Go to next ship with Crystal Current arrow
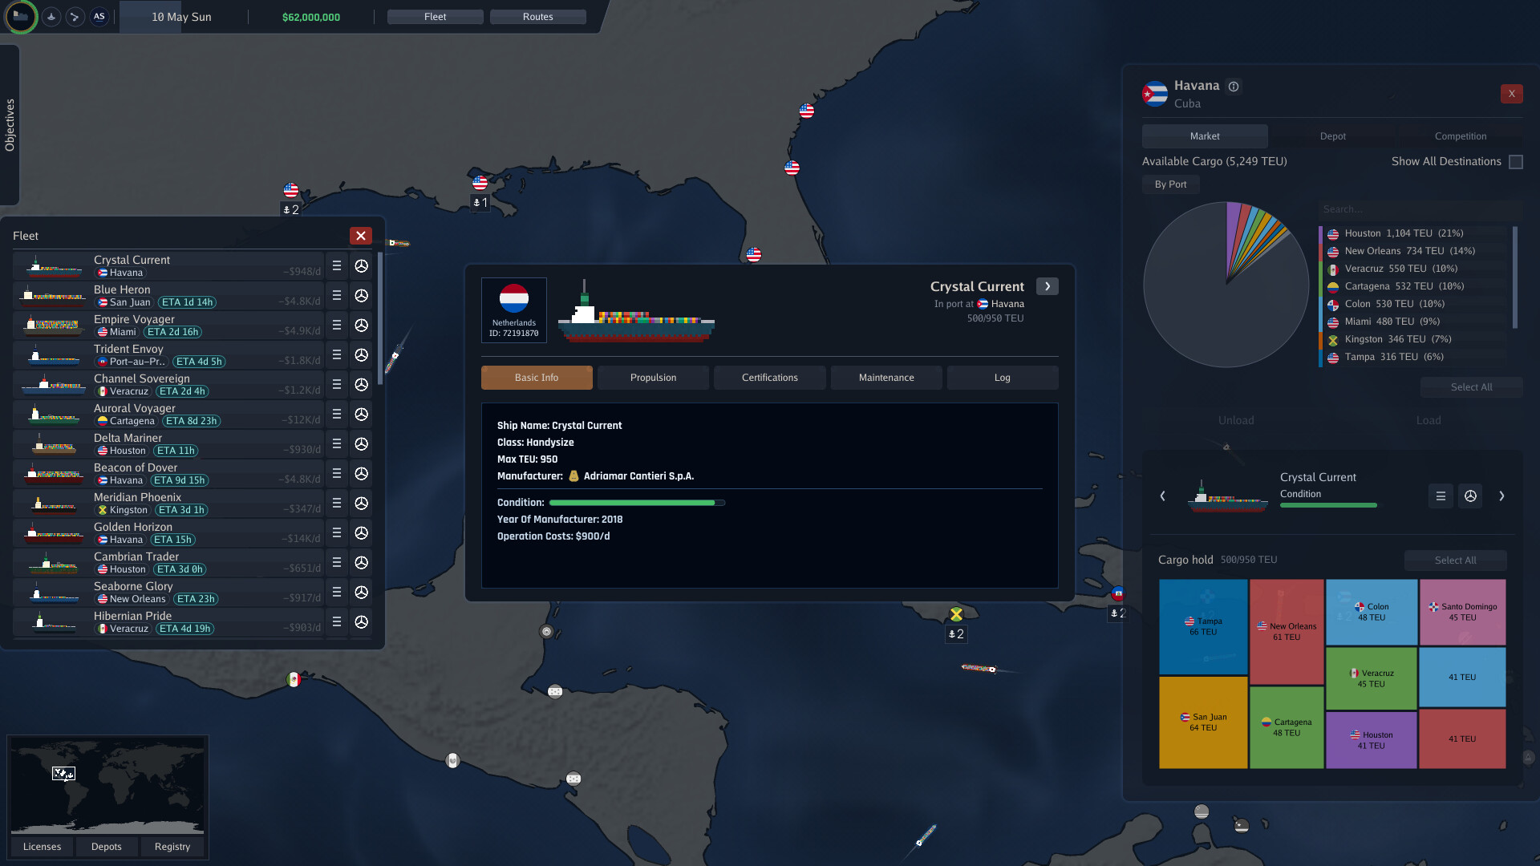 point(1048,286)
